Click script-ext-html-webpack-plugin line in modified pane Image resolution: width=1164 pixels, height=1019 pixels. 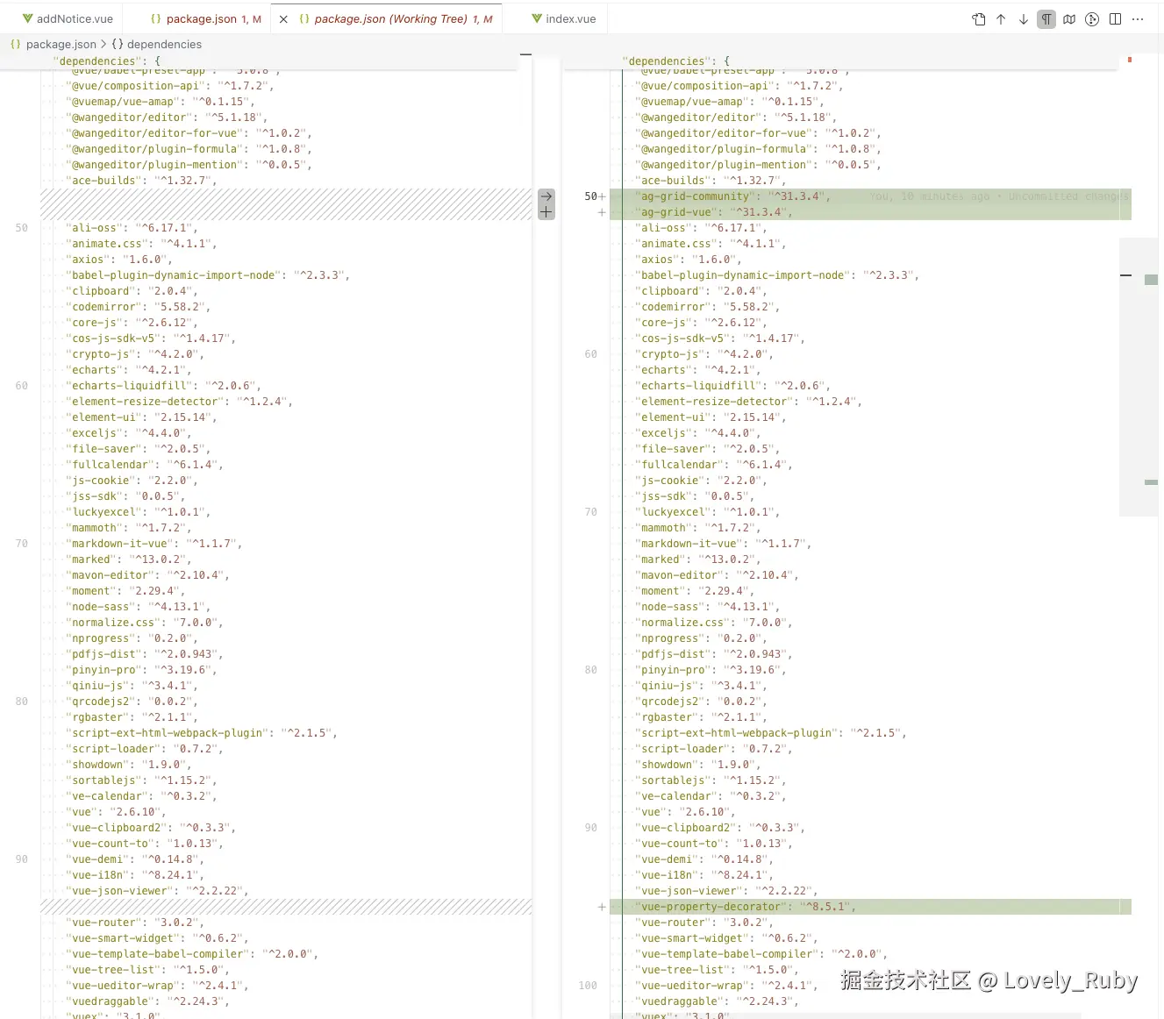coord(770,733)
